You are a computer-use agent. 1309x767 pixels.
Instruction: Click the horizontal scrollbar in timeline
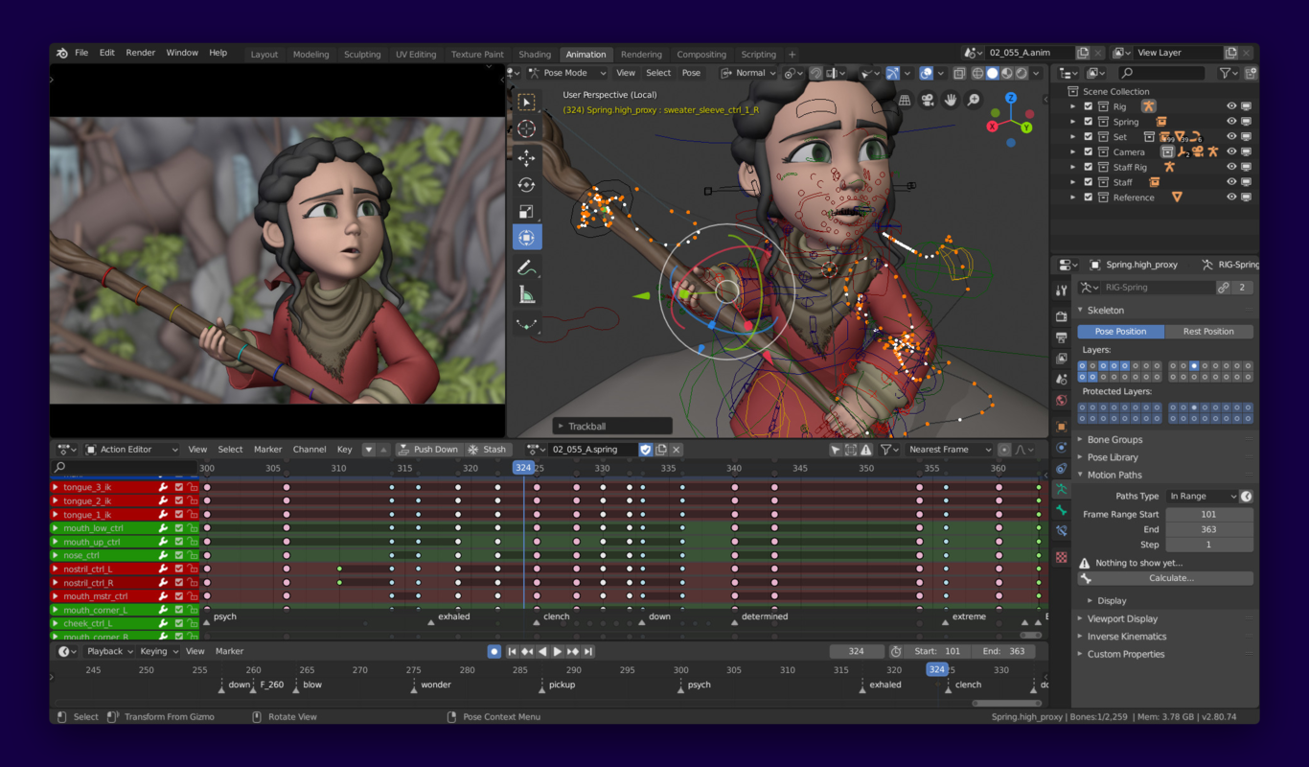click(x=1006, y=703)
